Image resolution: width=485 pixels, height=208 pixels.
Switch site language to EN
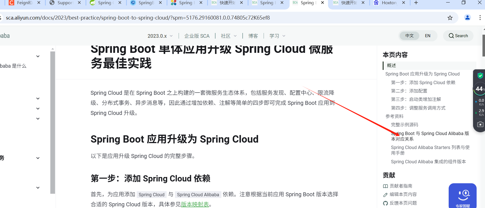click(428, 36)
